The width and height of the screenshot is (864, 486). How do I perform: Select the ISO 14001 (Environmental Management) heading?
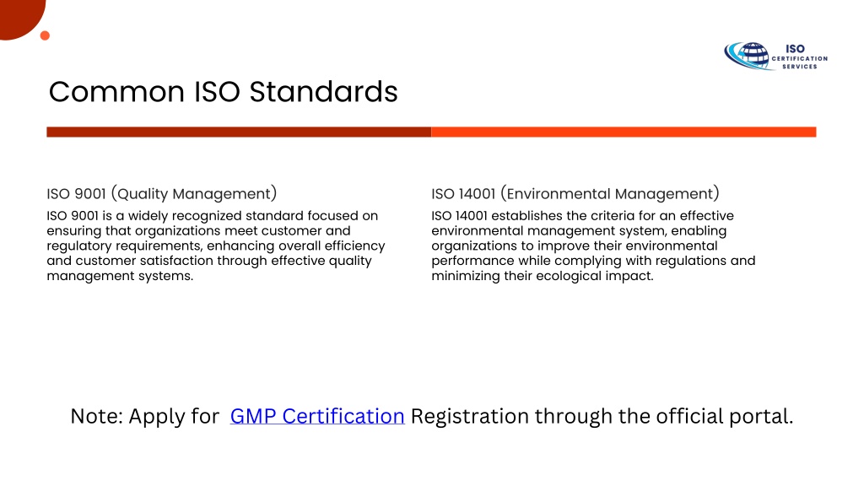coord(575,194)
